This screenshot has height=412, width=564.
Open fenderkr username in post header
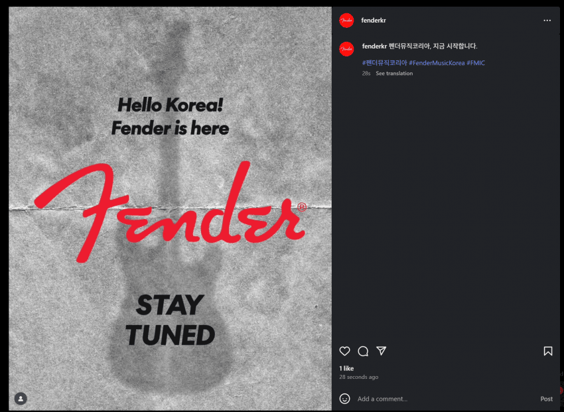(374, 21)
